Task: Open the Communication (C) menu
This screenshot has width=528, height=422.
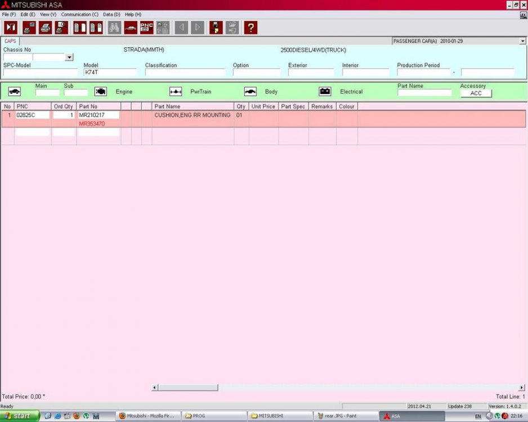Action: point(80,15)
